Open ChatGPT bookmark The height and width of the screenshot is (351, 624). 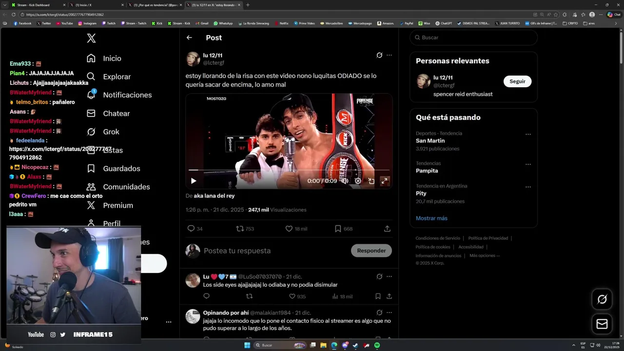444,23
